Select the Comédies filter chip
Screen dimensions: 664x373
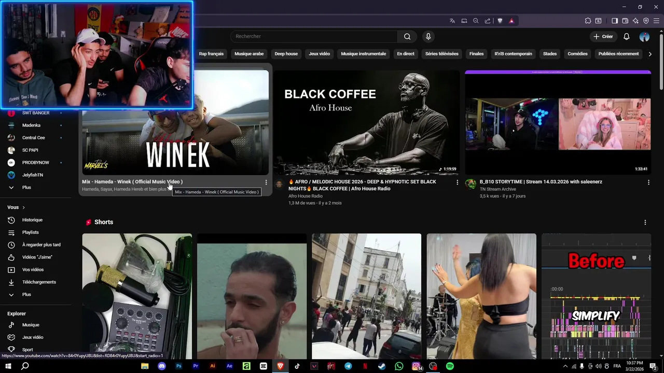(x=577, y=54)
